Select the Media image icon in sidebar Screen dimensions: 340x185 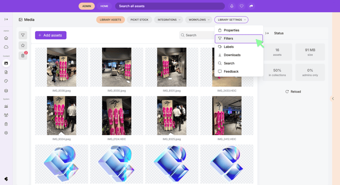[x=6, y=63]
